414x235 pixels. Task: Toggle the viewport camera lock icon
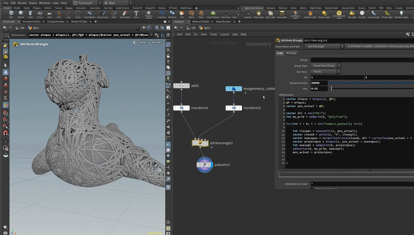tap(134, 42)
